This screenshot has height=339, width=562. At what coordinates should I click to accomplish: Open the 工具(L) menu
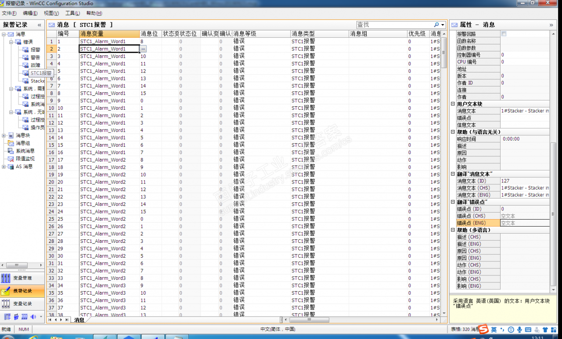[72, 14]
